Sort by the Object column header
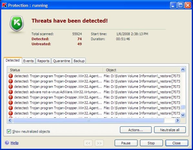The height and width of the screenshot is (150, 193). tap(142, 70)
